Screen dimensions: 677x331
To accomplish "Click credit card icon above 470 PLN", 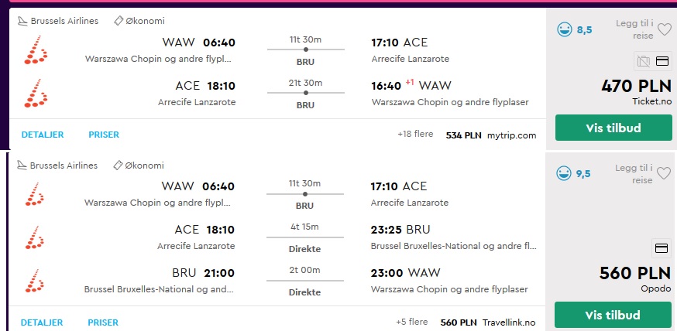I will coord(662,61).
